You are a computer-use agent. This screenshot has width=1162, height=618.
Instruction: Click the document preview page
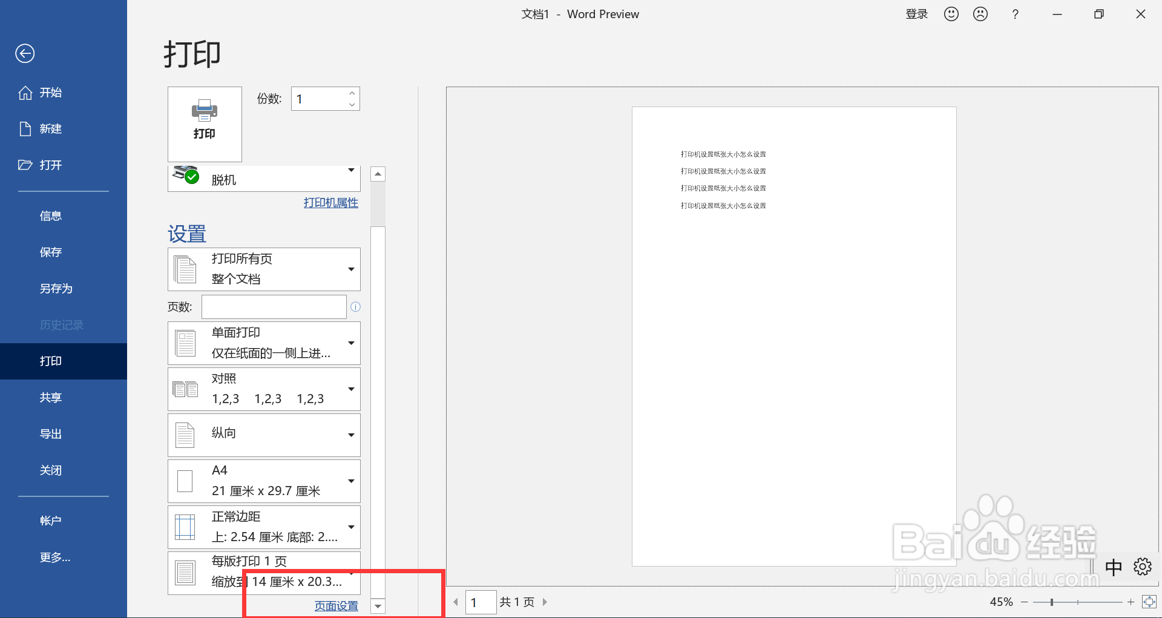click(x=794, y=337)
